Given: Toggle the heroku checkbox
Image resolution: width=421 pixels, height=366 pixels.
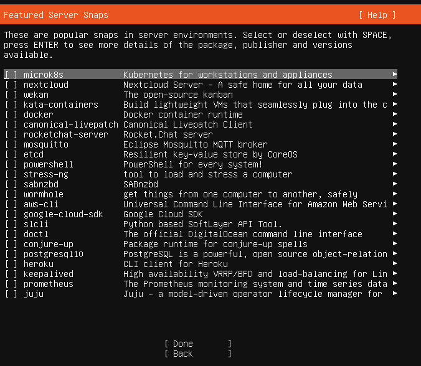Looking at the screenshot, I should click(11, 264).
